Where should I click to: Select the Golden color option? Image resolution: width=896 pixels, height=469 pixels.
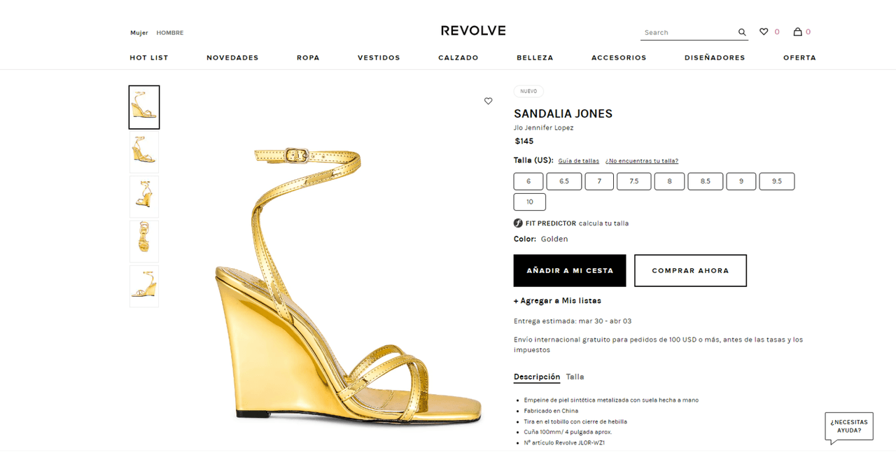pos(554,239)
